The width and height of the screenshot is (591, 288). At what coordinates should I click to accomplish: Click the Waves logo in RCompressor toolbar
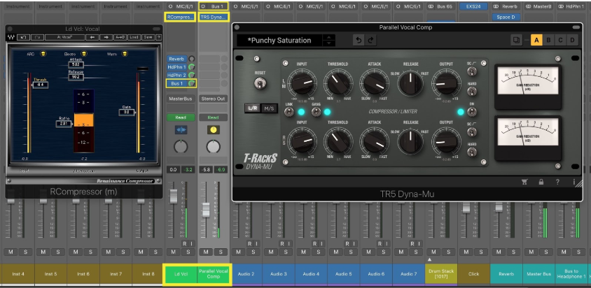(x=11, y=37)
